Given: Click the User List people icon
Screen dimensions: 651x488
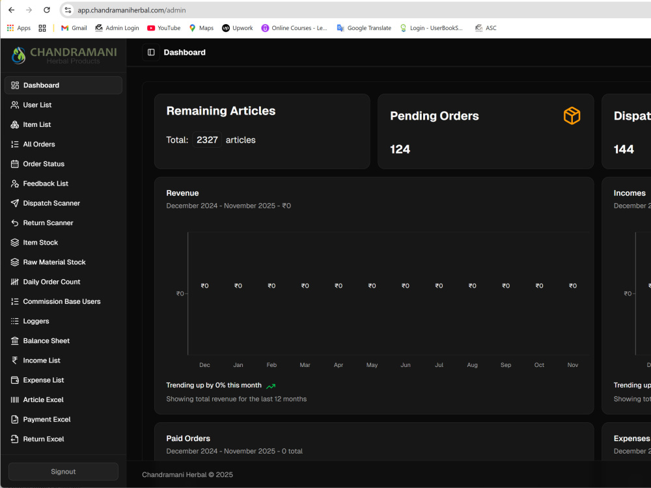Looking at the screenshot, I should click(15, 105).
